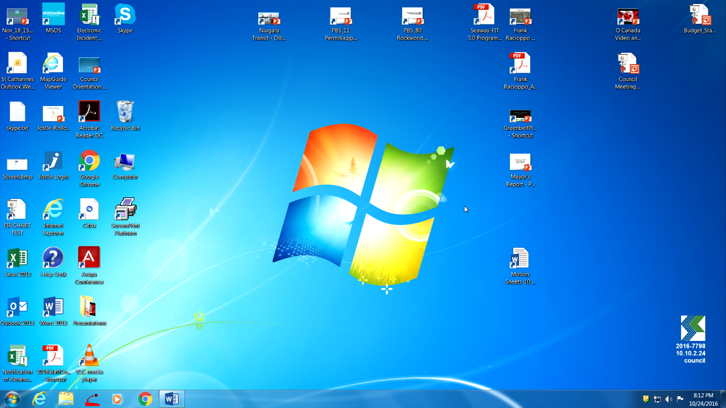Open Chrome from the taskbar

145,399
